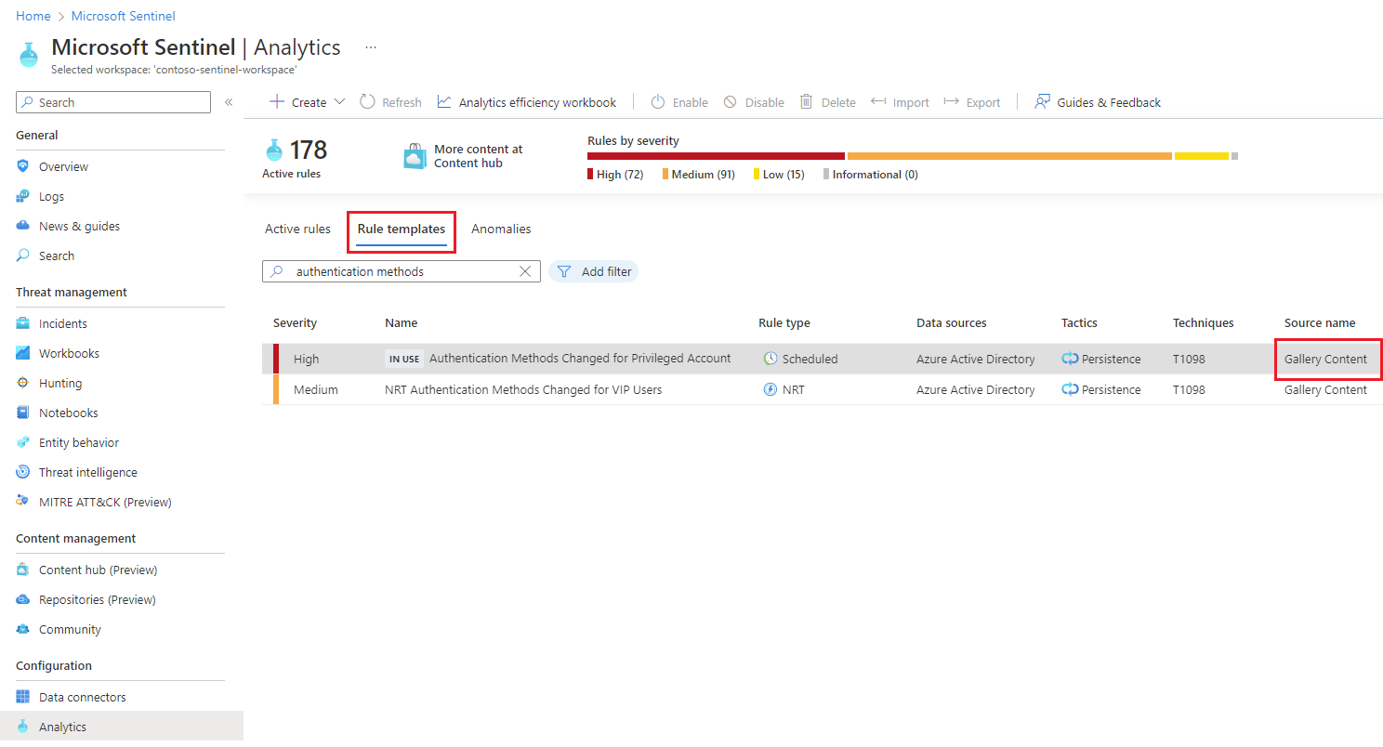Image resolution: width=1383 pixels, height=747 pixels.
Task: Click the Informational (0) legend label
Action: point(875,175)
